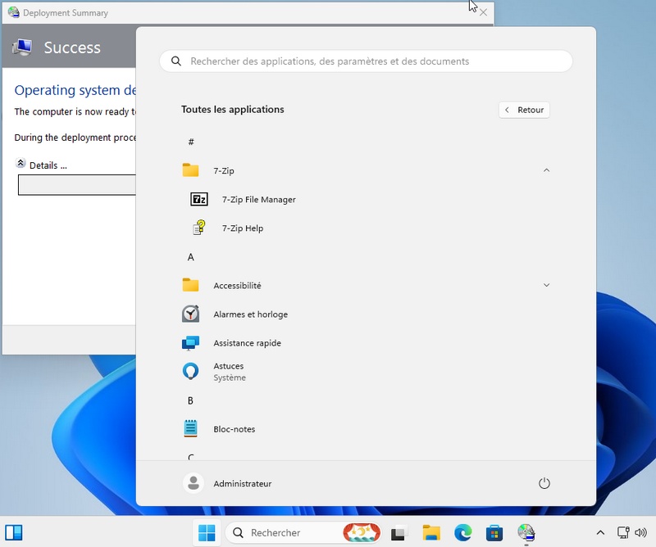Open the Astuces app
The image size is (656, 547).
coord(228,372)
